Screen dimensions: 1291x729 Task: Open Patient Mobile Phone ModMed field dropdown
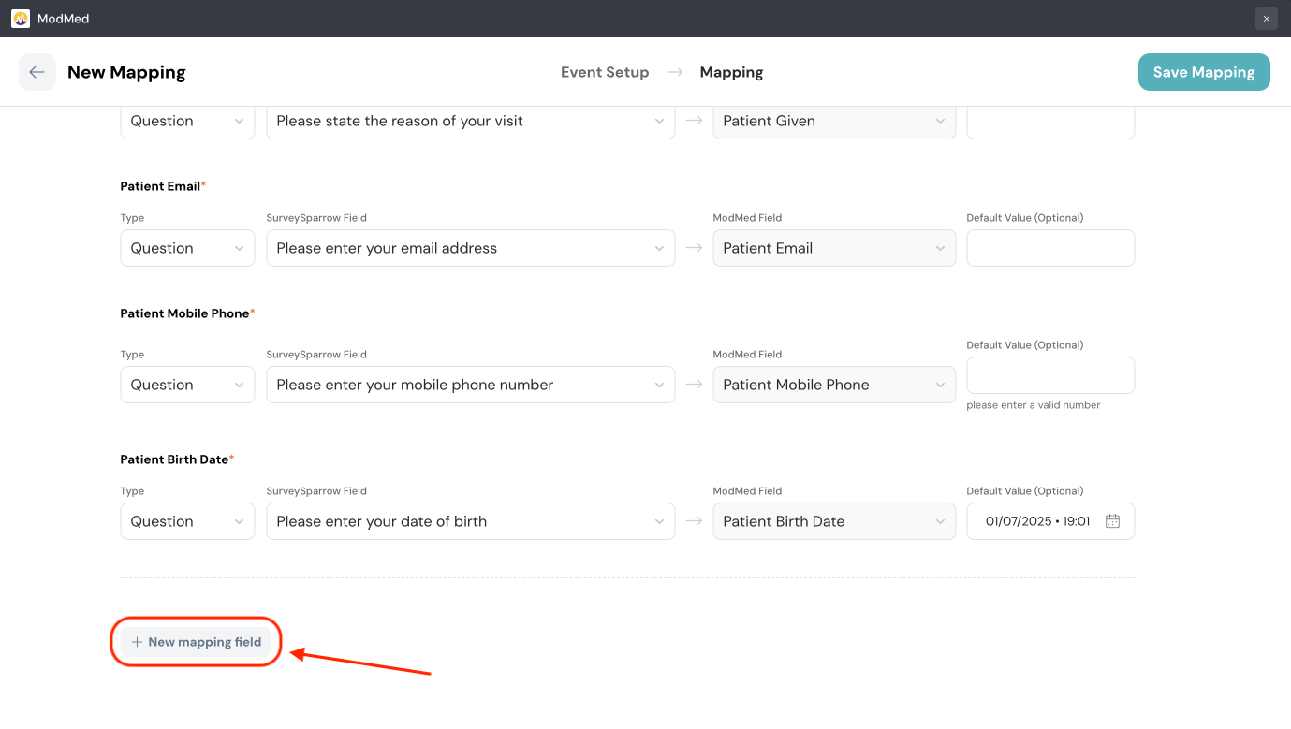833,385
